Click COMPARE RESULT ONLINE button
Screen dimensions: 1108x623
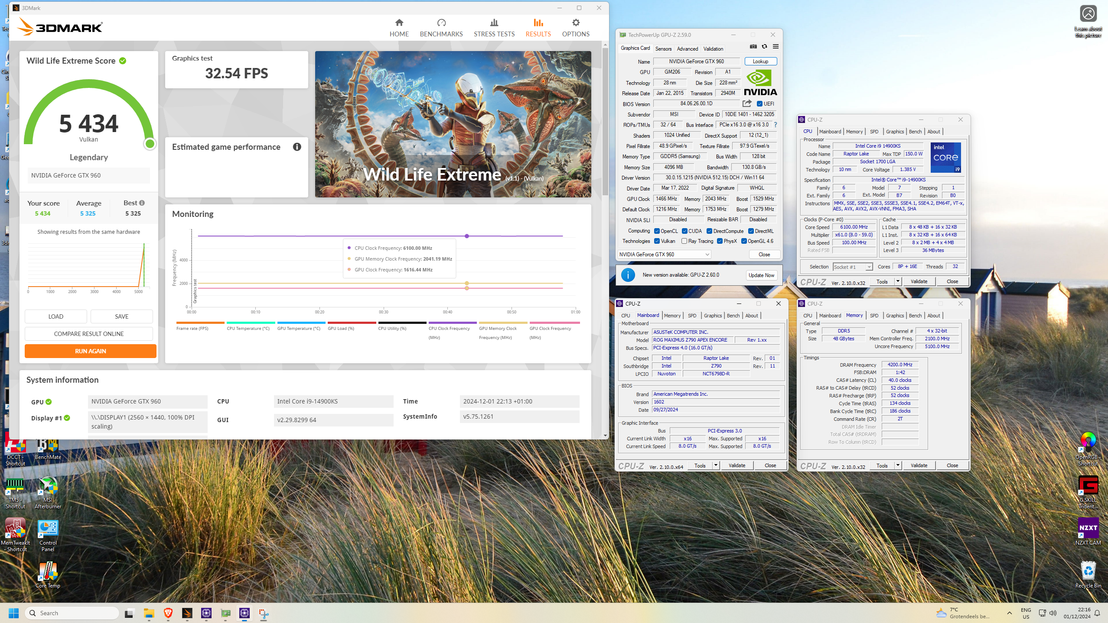pos(88,334)
